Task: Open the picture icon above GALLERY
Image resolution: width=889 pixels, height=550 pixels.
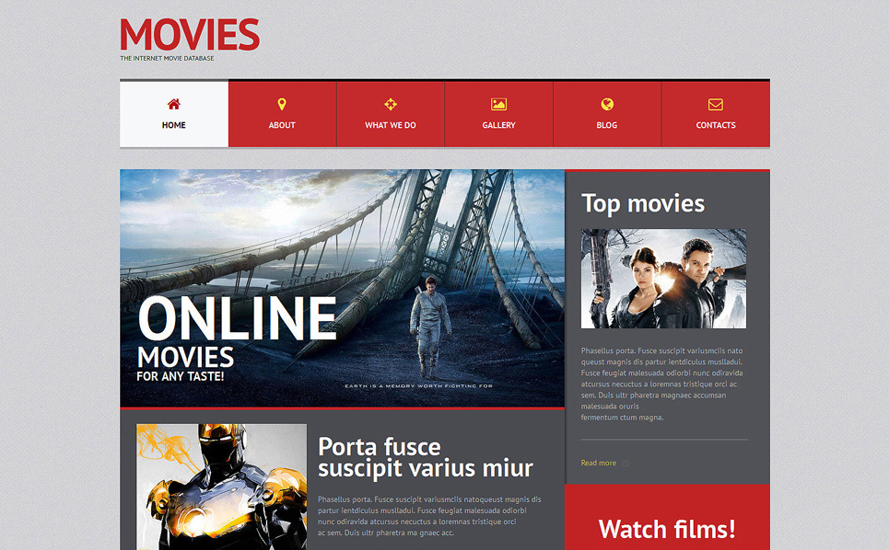Action: [x=498, y=104]
